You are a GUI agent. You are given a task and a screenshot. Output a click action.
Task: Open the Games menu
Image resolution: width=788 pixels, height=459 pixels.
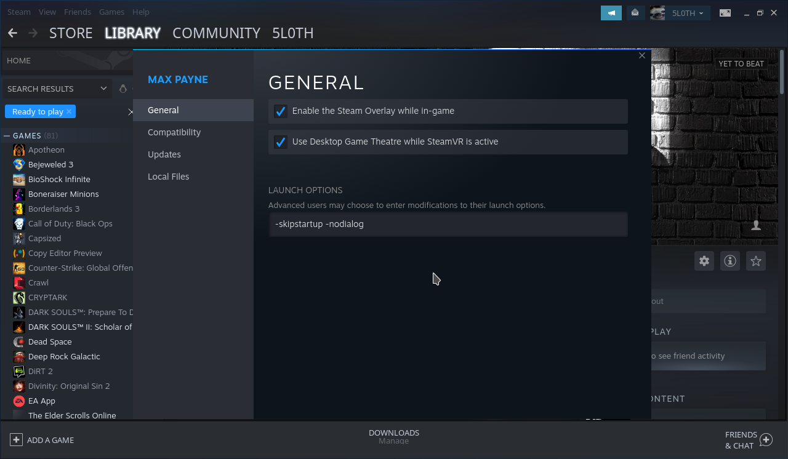111,12
